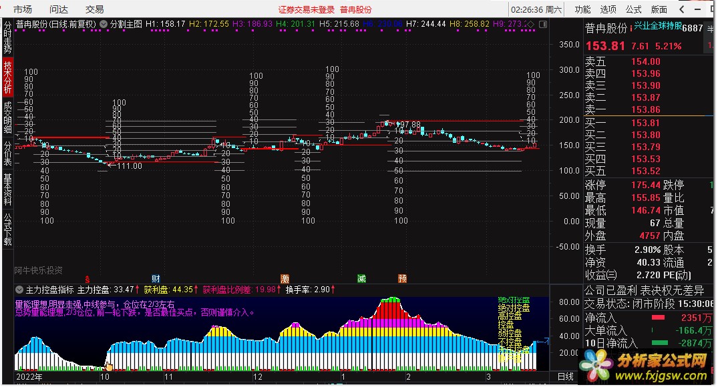
Task: Open the main chart indicator dropdown circle
Action: pyautogui.click(x=104, y=24)
